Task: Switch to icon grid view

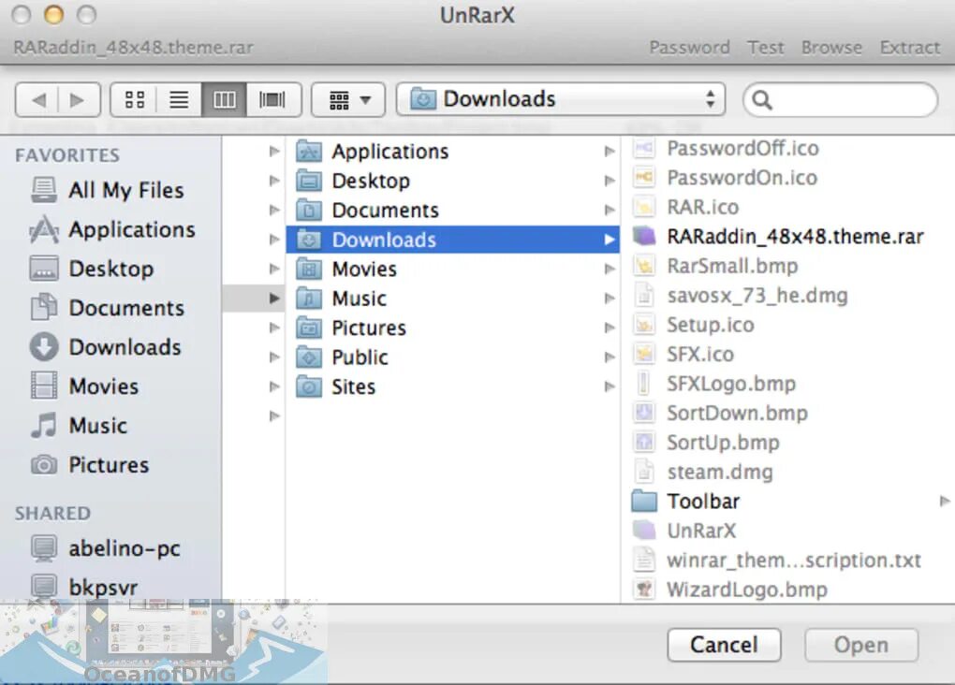Action: click(x=134, y=99)
